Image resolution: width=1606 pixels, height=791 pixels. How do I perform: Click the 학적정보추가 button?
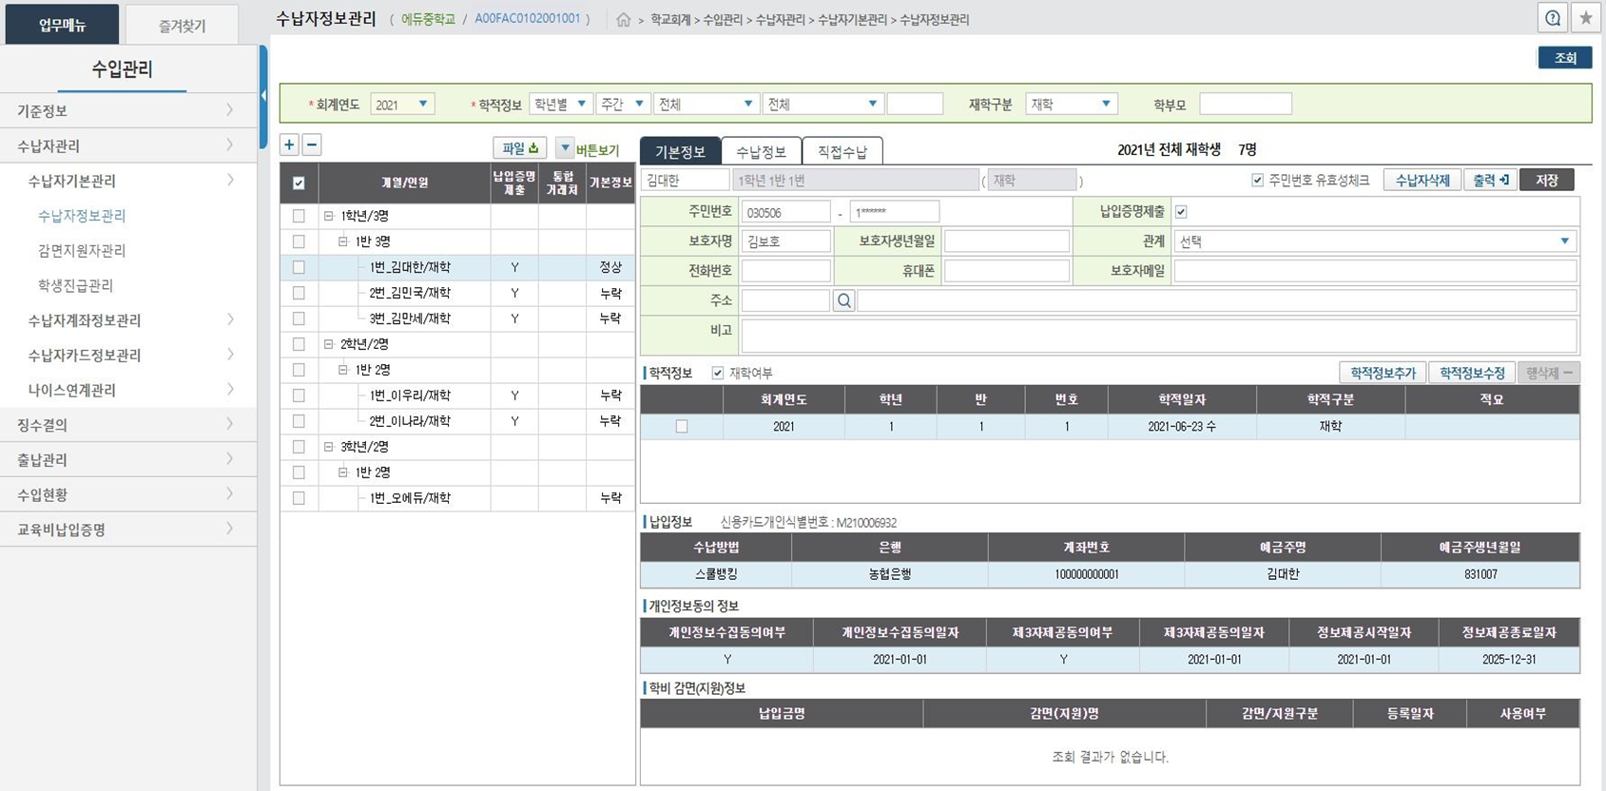click(x=1383, y=373)
